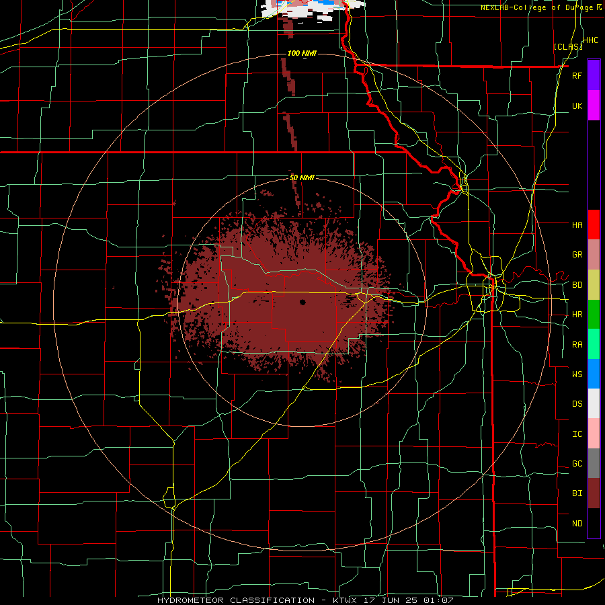Select the yellow BD legend color block
The width and height of the screenshot is (605, 605).
594,285
